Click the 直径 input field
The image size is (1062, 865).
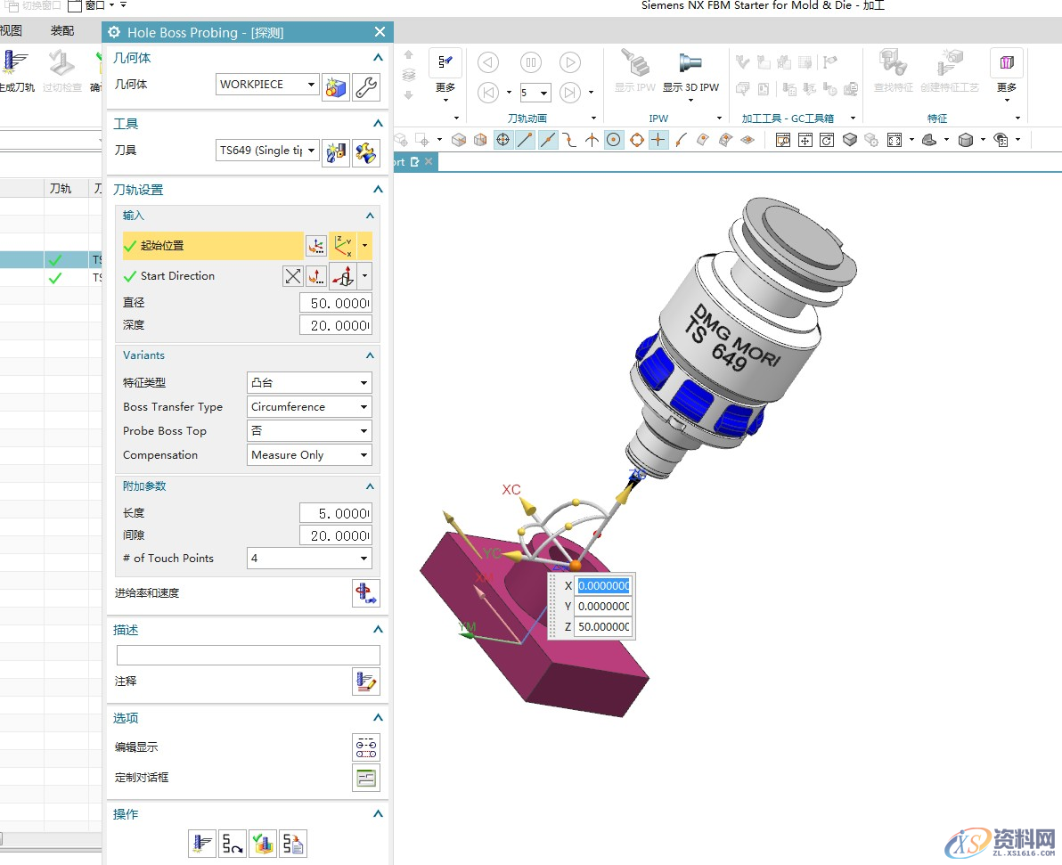coord(336,303)
